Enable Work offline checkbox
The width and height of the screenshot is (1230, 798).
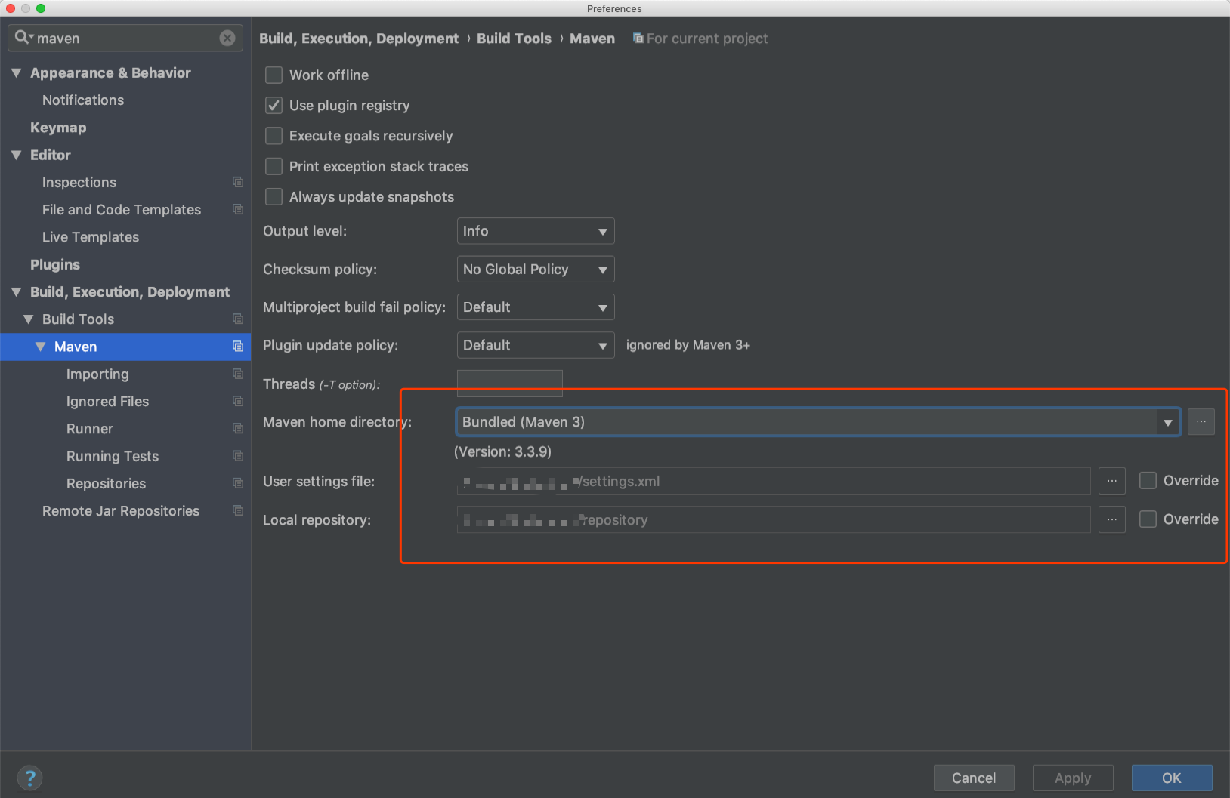point(274,75)
